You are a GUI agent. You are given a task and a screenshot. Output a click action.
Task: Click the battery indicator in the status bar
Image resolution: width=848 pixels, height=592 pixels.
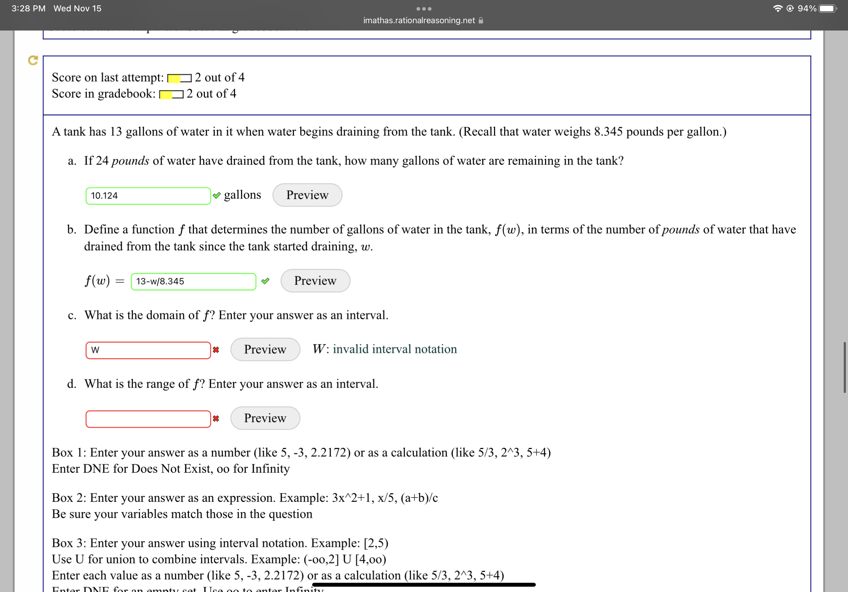tap(827, 8)
